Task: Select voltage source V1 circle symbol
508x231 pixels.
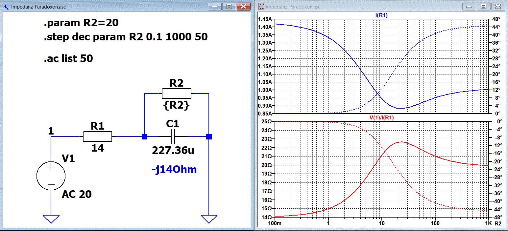Action: pos(51,176)
